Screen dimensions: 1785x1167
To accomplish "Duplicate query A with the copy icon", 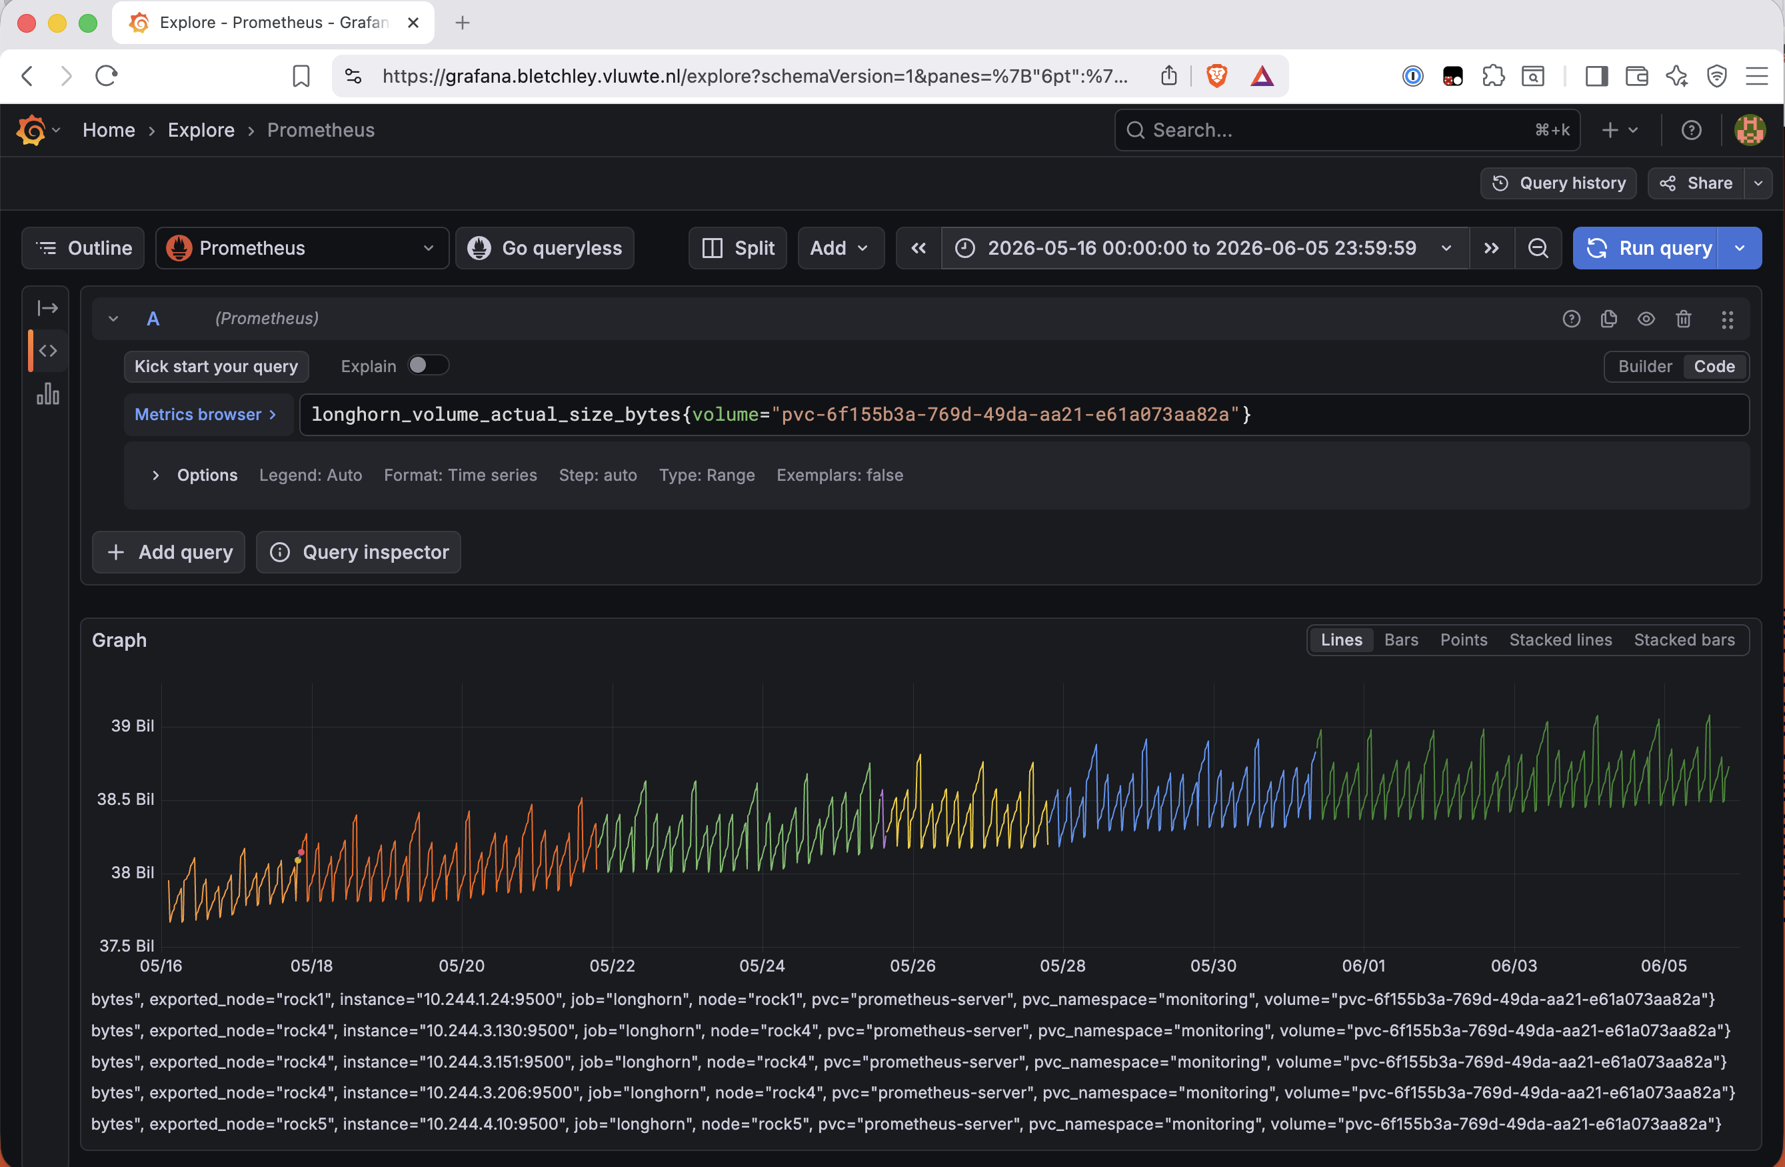I will pos(1609,319).
